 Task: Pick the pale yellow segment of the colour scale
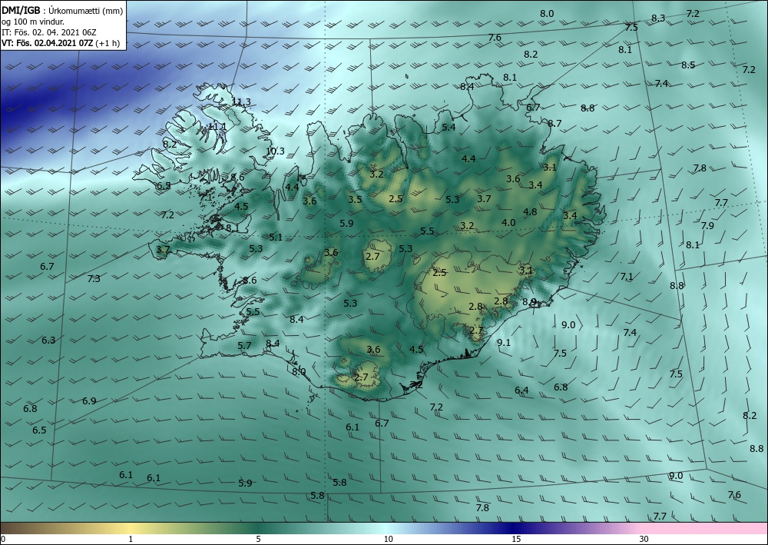pos(131,528)
